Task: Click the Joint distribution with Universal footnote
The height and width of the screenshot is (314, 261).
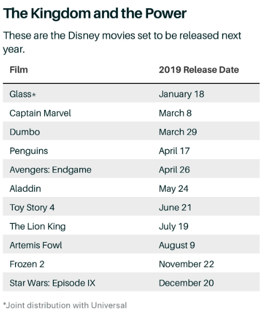Action: coord(65,305)
